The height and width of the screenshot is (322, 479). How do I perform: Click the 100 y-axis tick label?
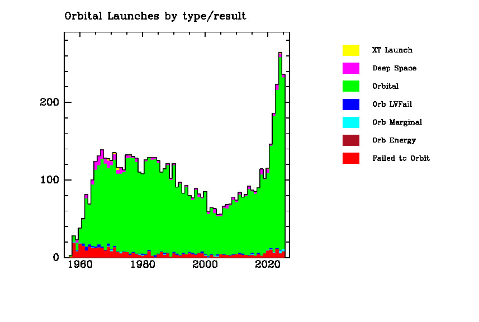[x=48, y=180]
